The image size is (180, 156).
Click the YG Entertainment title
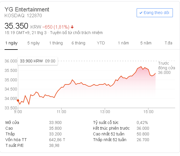point(27,9)
